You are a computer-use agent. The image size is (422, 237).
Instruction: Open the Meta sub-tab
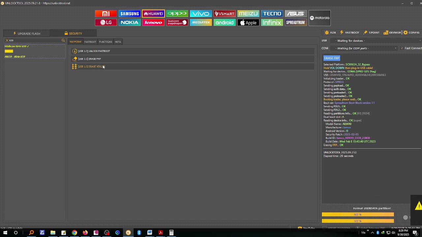click(118, 42)
